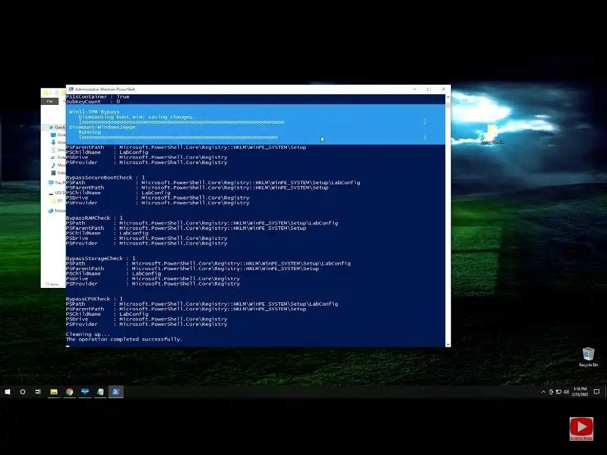The height and width of the screenshot is (455, 607).
Task: Click the USB safely-remove tray icon
Action: tap(551, 392)
